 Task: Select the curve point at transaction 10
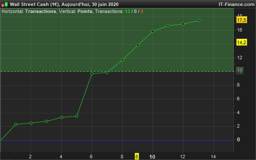(153, 31)
